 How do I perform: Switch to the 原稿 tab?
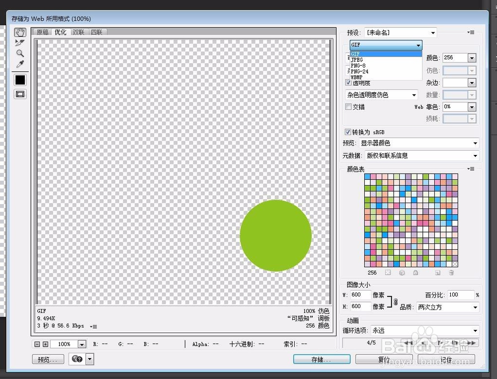point(42,32)
